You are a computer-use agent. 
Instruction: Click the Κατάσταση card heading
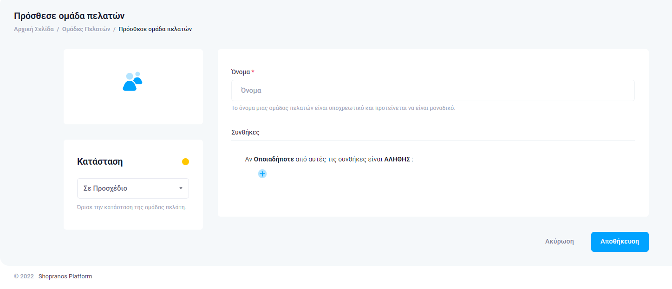click(x=100, y=162)
